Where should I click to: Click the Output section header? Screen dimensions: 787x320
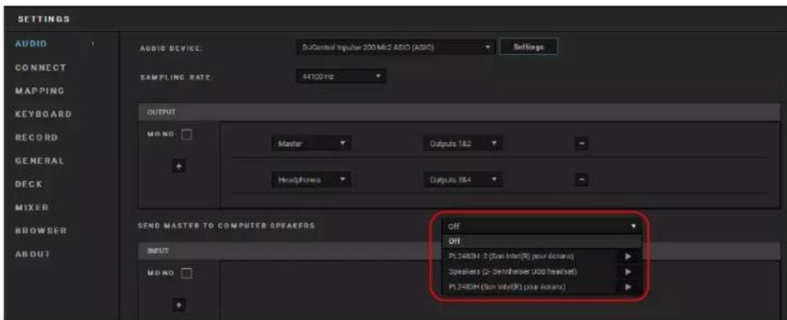tap(459, 112)
